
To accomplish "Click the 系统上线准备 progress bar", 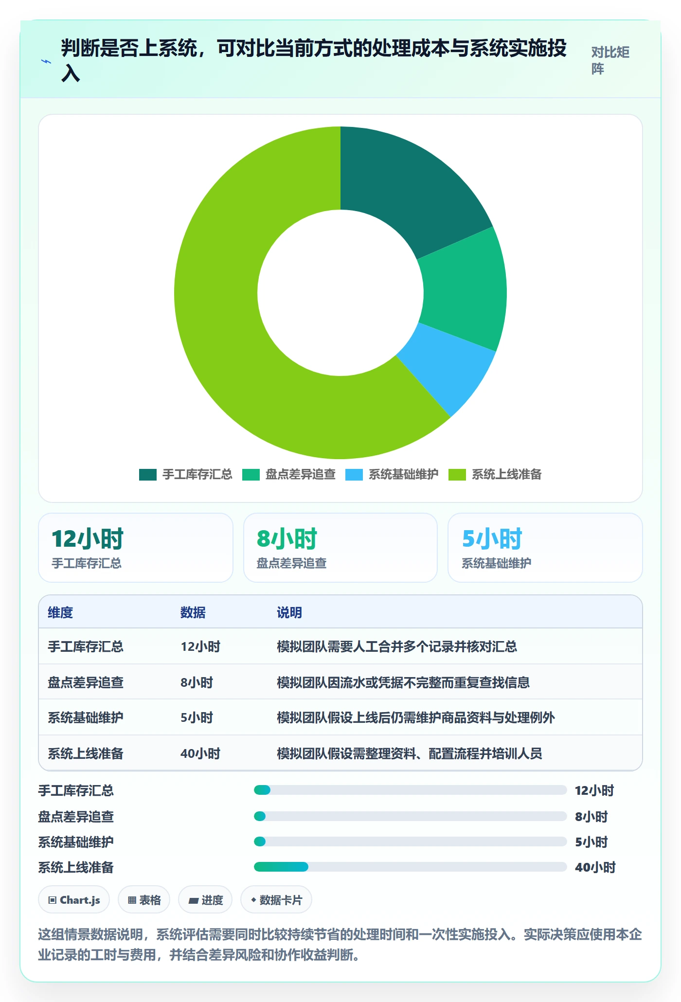I will [411, 867].
